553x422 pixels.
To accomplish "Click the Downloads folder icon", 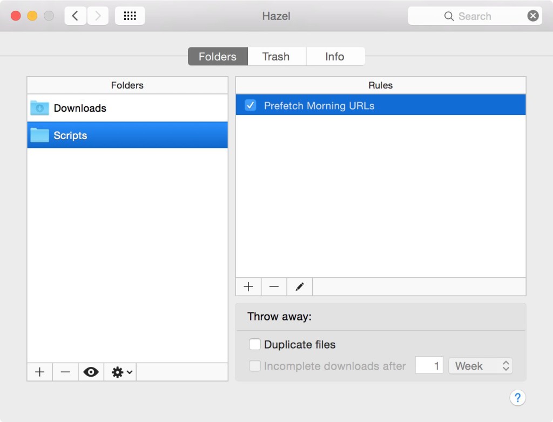I will 39,108.
